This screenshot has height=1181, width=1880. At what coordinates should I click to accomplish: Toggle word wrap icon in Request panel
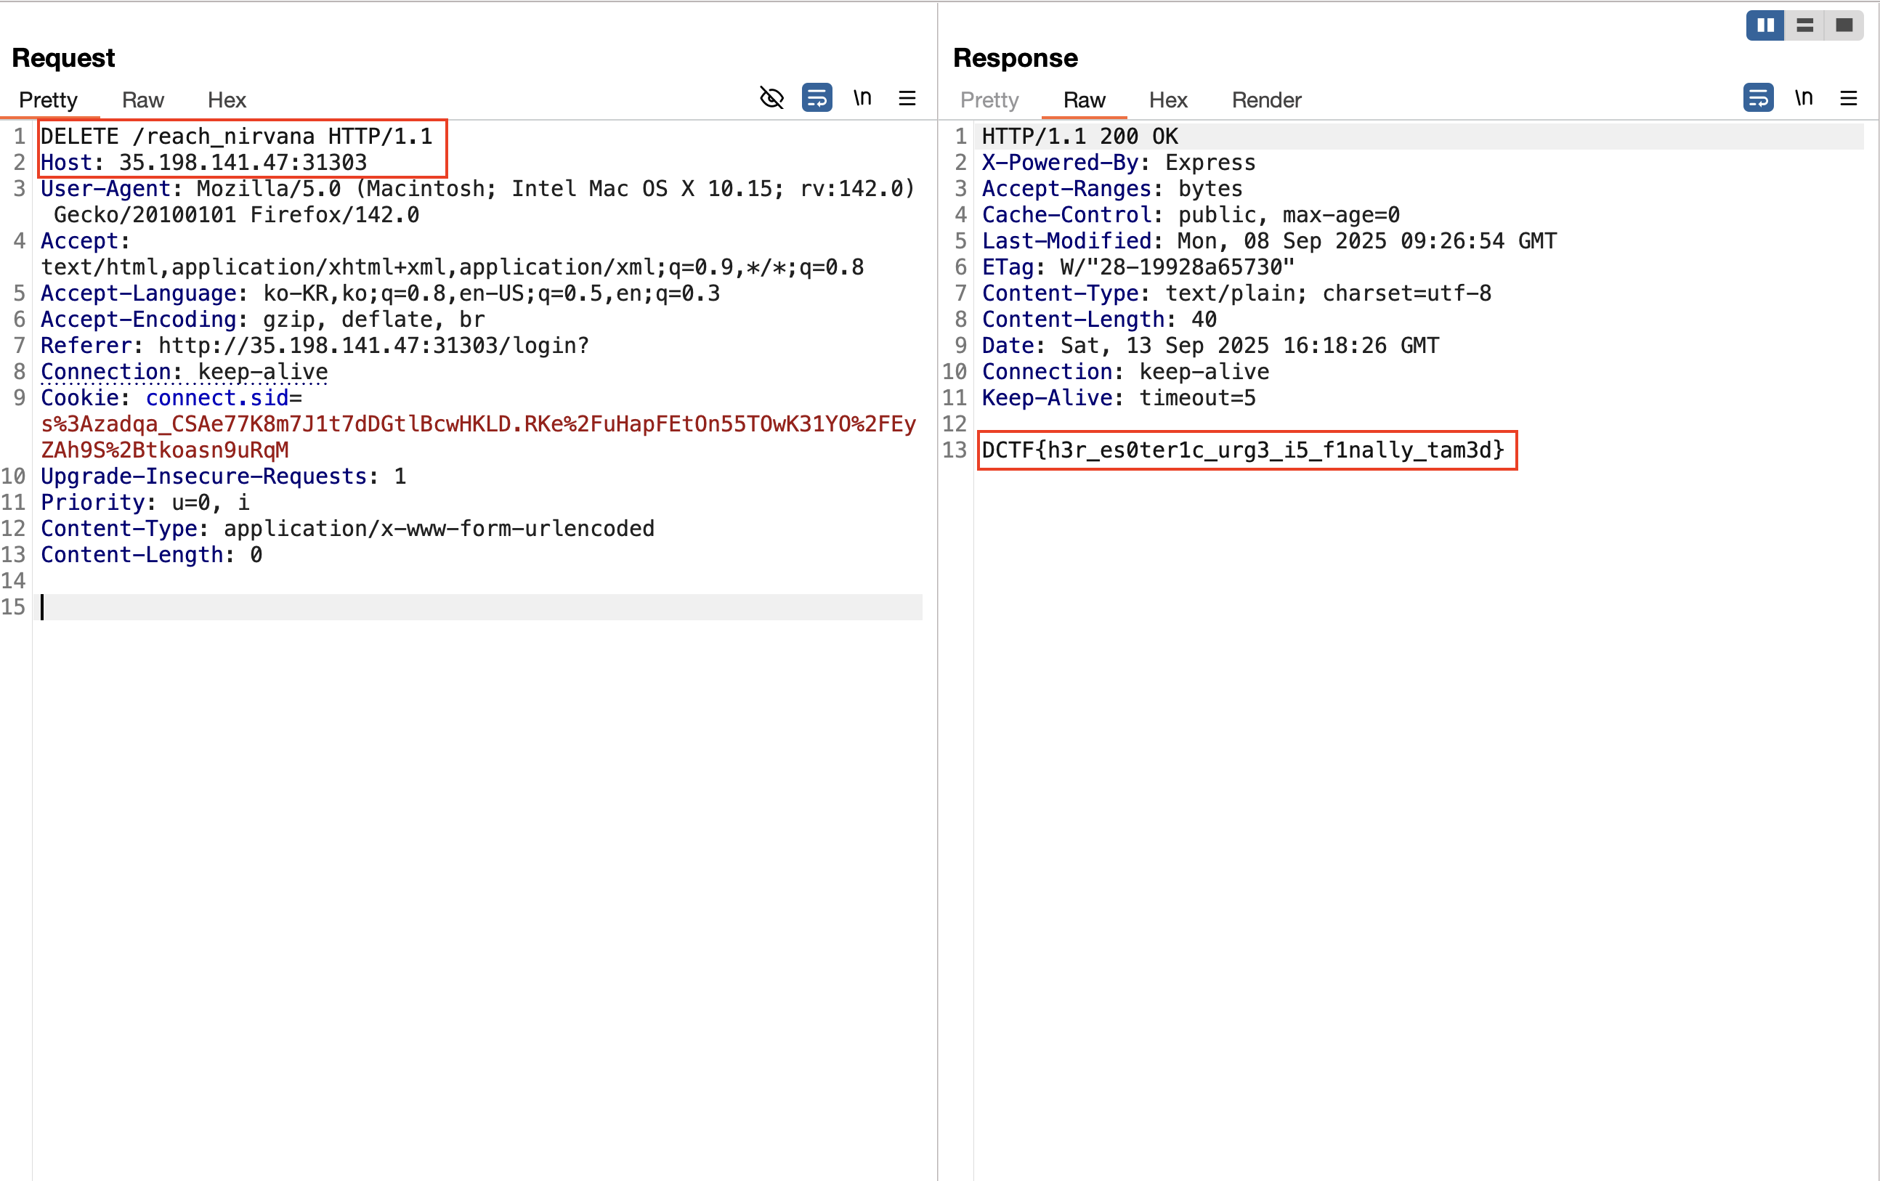coord(817,98)
